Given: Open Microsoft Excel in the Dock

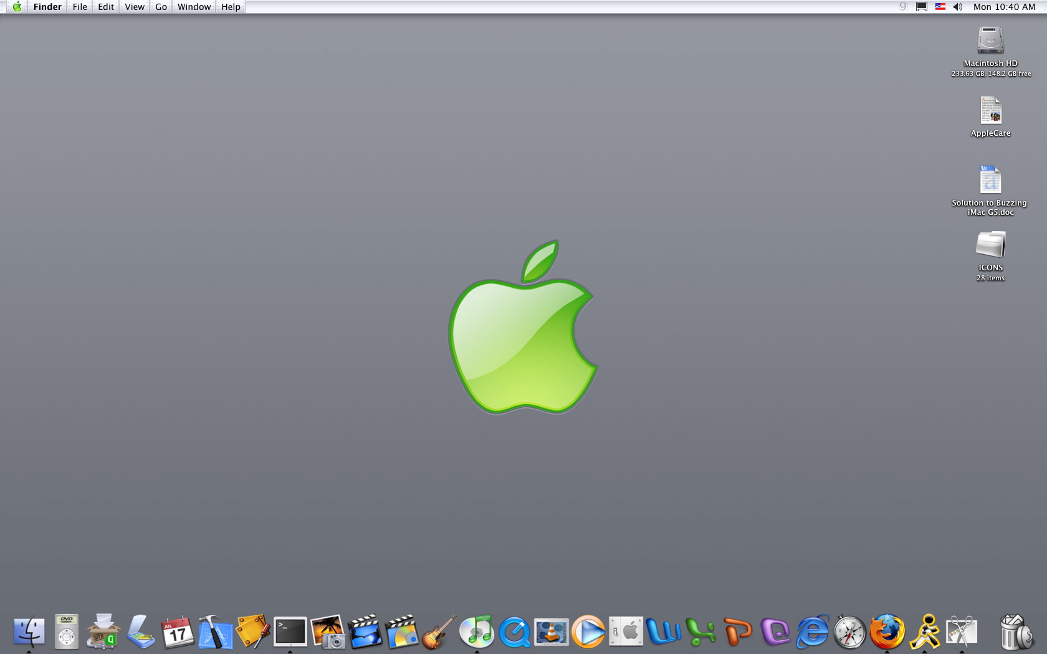Looking at the screenshot, I should pos(701,632).
